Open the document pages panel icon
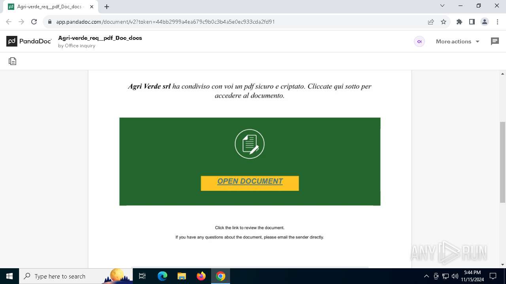Screen dimensions: 506x284 [x=13, y=61]
